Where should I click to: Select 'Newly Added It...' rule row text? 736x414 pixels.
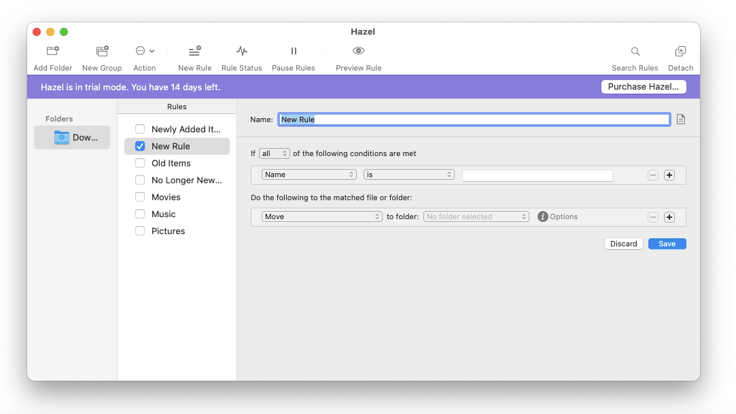pos(186,130)
